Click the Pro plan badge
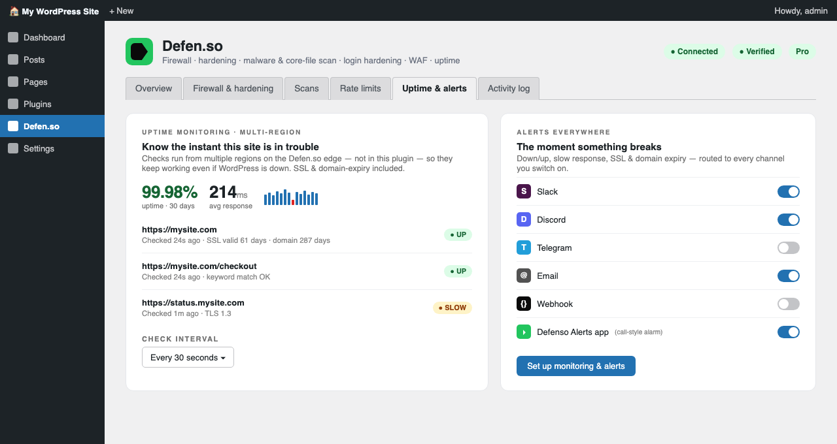This screenshot has width=837, height=444. [802, 52]
